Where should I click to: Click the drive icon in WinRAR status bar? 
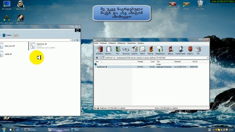[x=95, y=108]
